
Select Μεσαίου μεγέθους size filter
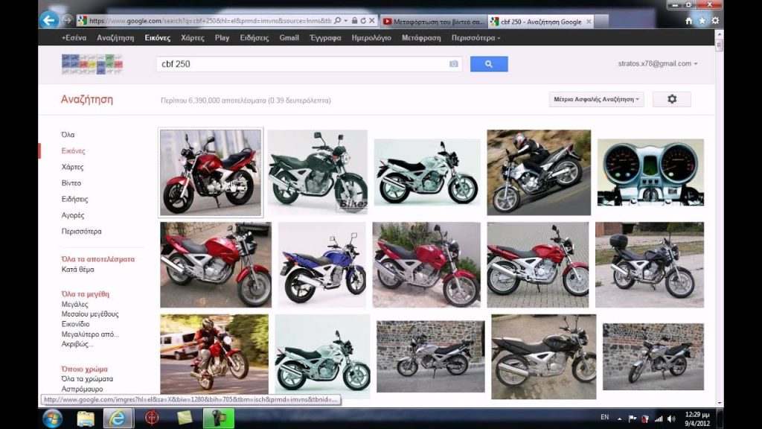pyautogui.click(x=90, y=314)
